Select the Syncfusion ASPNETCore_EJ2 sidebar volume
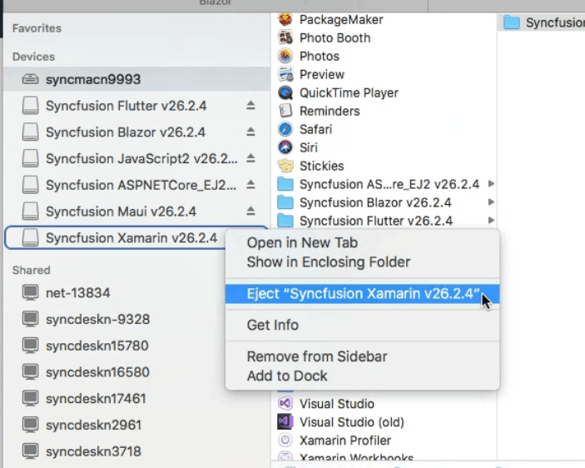This screenshot has height=468, width=585. [x=136, y=185]
